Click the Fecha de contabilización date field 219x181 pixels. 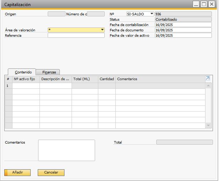tap(183, 25)
